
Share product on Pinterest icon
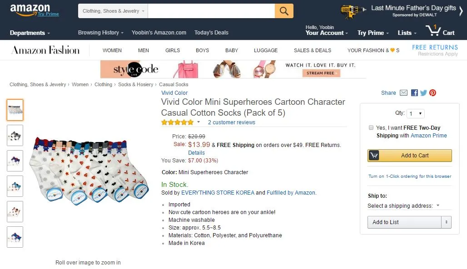[432, 93]
